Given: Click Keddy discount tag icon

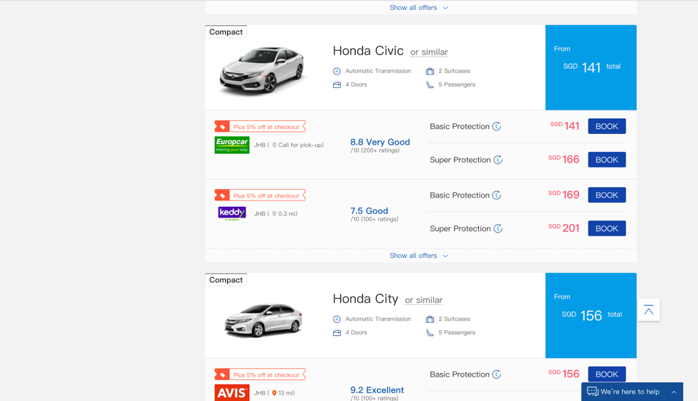Looking at the screenshot, I should (x=222, y=195).
